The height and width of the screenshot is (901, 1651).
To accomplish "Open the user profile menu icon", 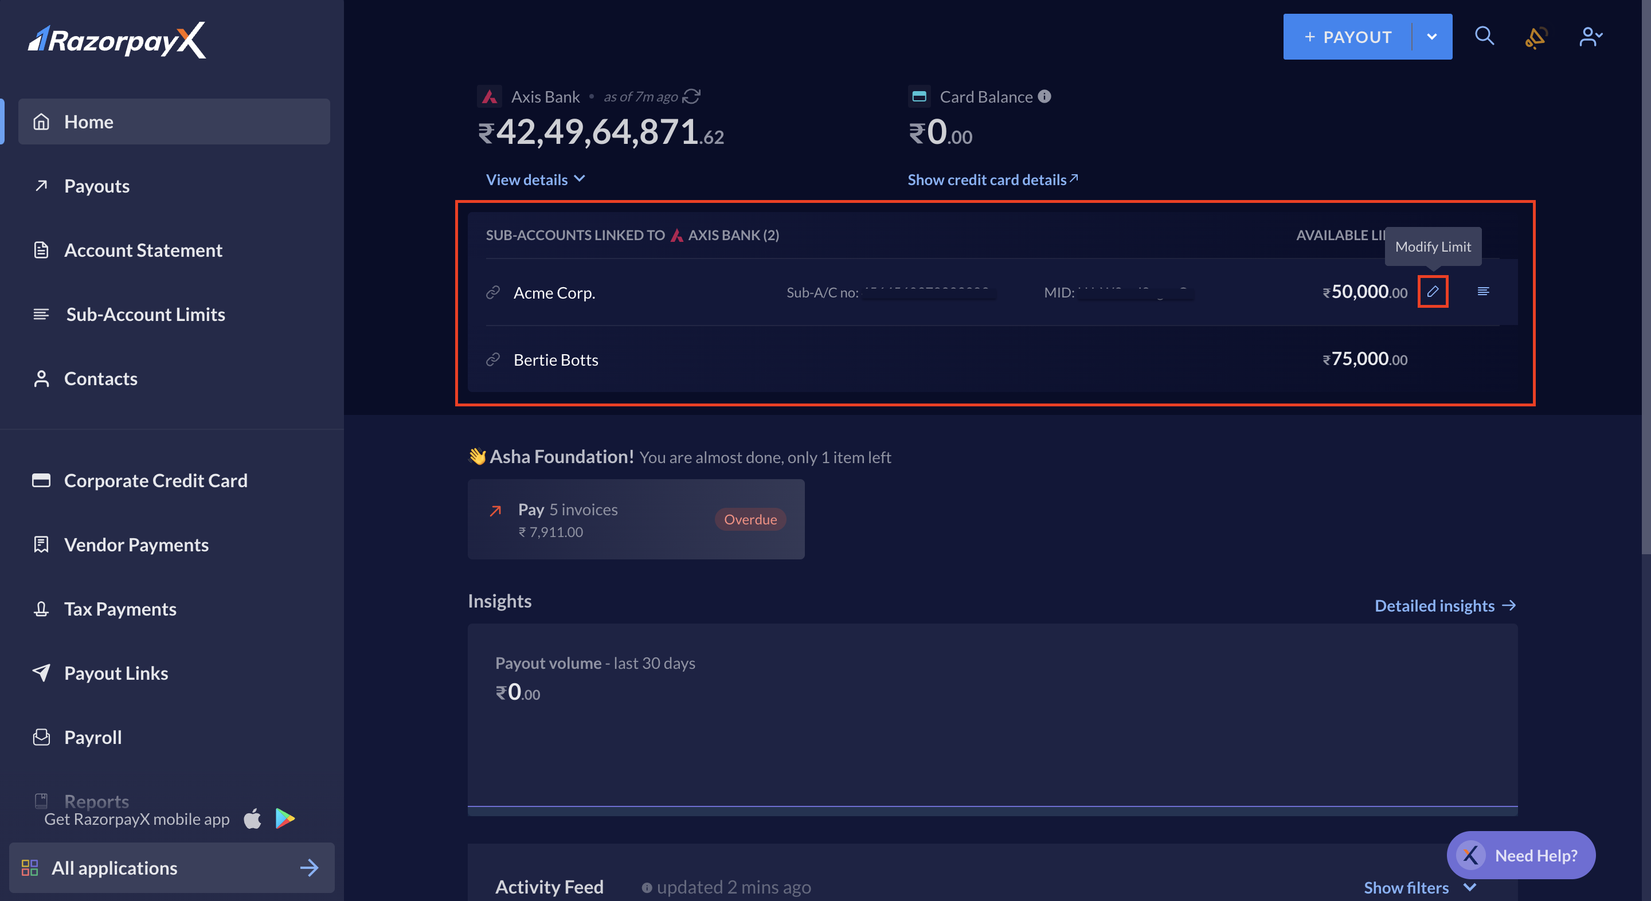I will (1590, 37).
